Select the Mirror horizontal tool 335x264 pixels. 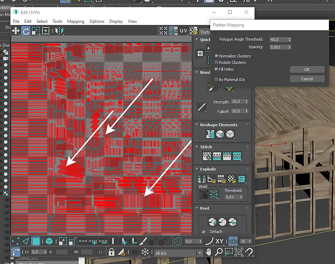pyautogui.click(x=59, y=31)
